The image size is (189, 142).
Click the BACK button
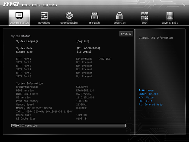(x=126, y=34)
